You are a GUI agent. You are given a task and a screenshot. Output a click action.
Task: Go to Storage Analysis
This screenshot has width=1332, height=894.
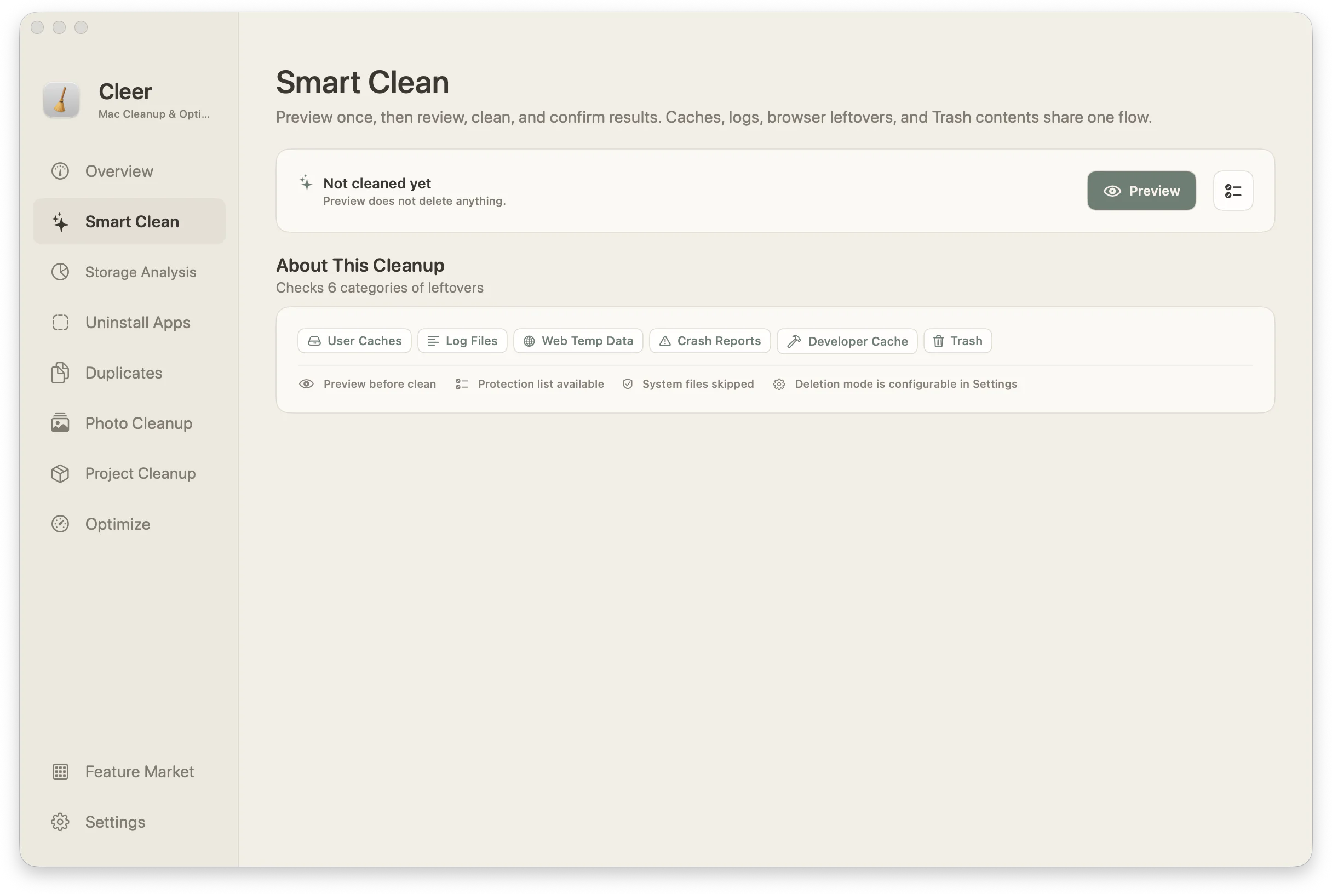tap(129, 272)
